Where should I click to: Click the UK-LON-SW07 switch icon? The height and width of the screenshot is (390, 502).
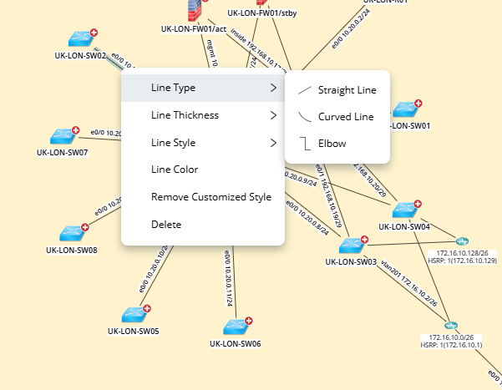pyautogui.click(x=62, y=136)
